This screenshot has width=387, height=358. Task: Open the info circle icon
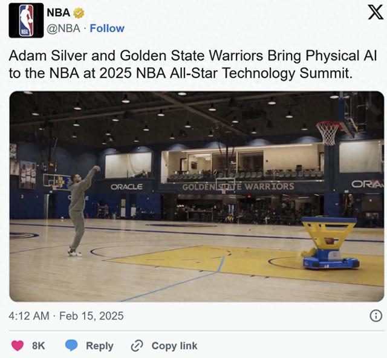click(x=376, y=316)
